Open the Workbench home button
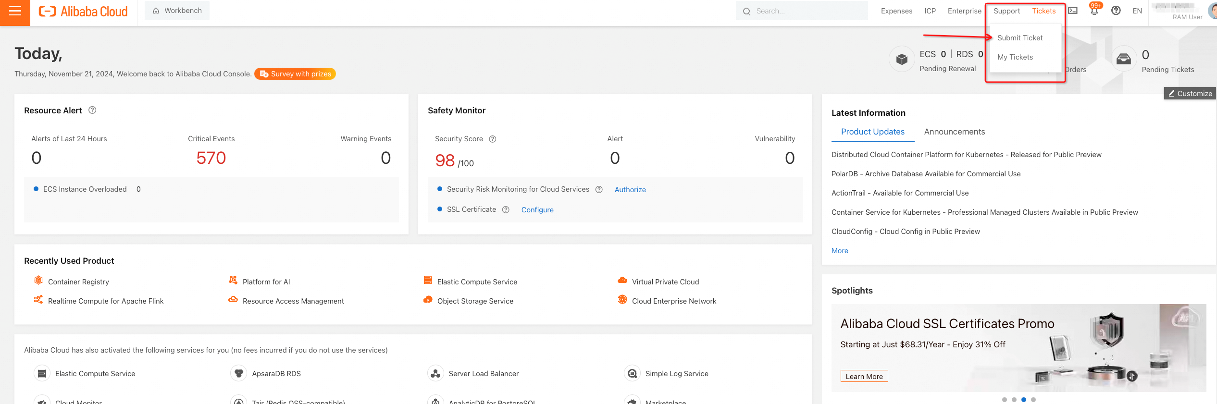The height and width of the screenshot is (404, 1217). coord(177,11)
